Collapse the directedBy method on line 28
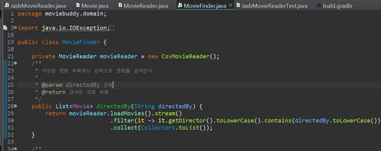381x151 pixels. (16, 106)
